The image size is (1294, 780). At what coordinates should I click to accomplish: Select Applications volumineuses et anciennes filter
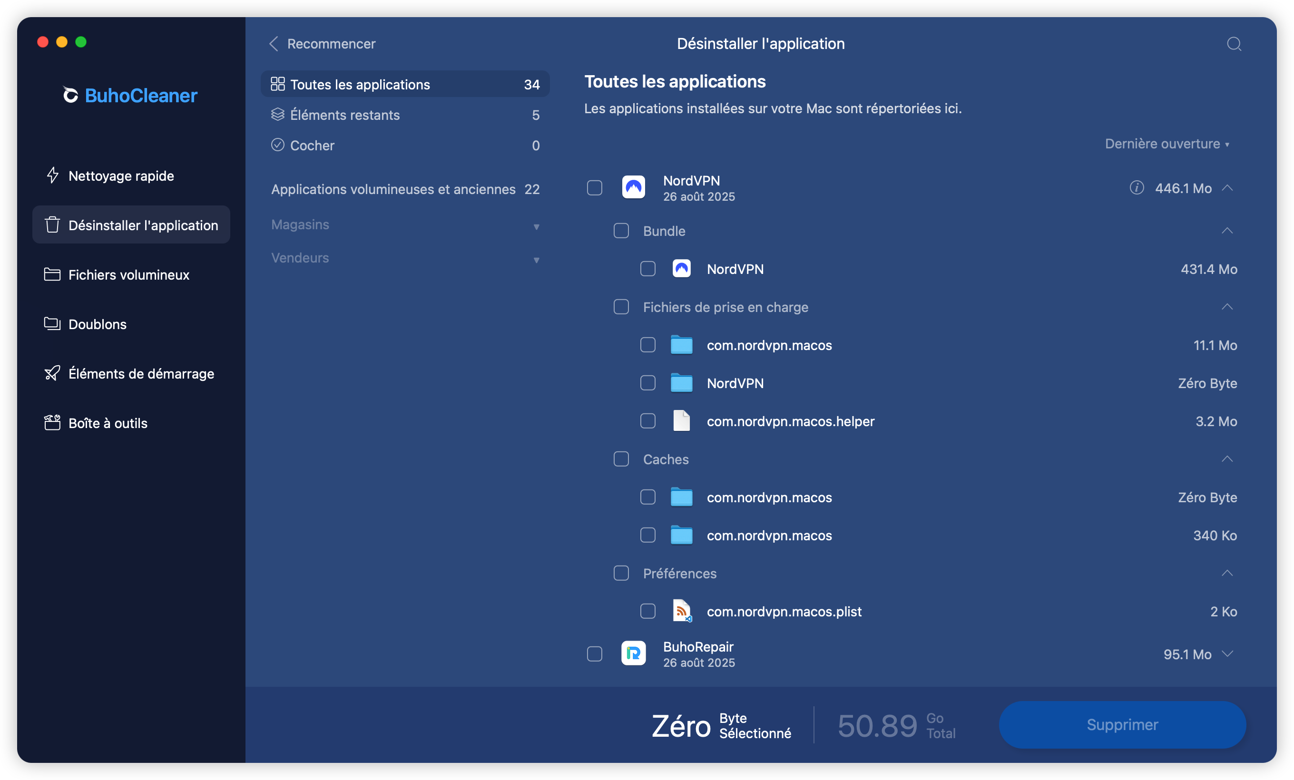coord(405,189)
